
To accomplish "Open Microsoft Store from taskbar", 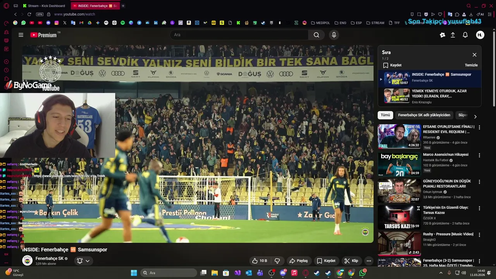I will pos(226,273).
